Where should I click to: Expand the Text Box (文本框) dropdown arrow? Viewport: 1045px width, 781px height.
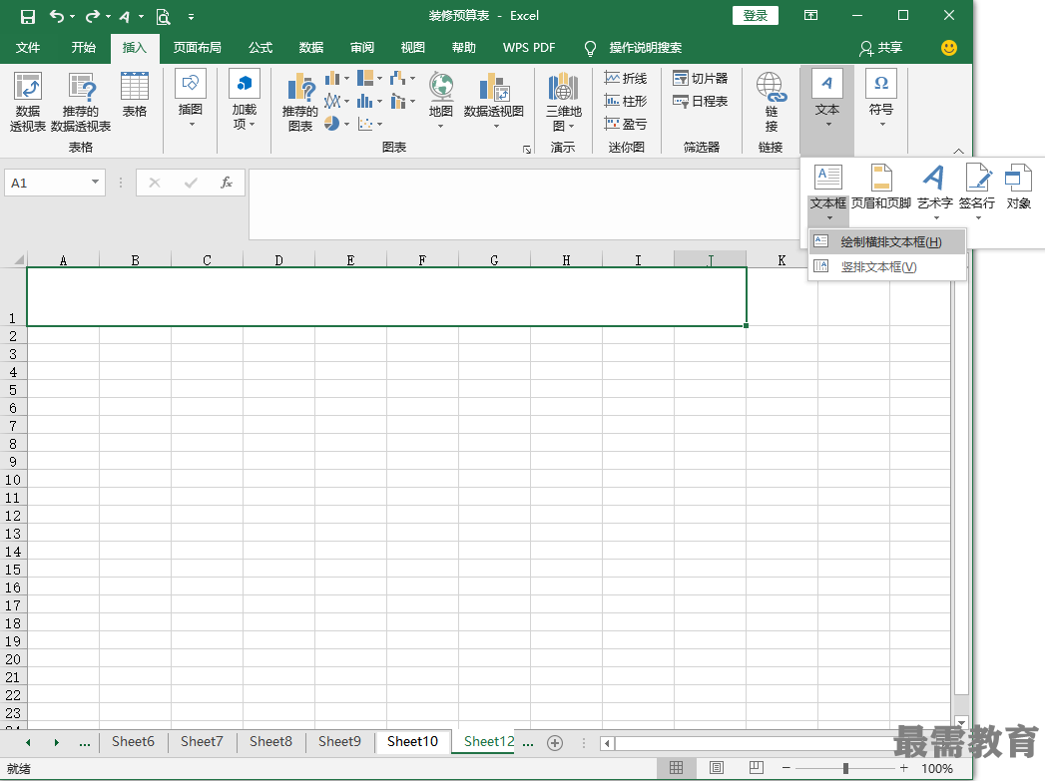[829, 217]
